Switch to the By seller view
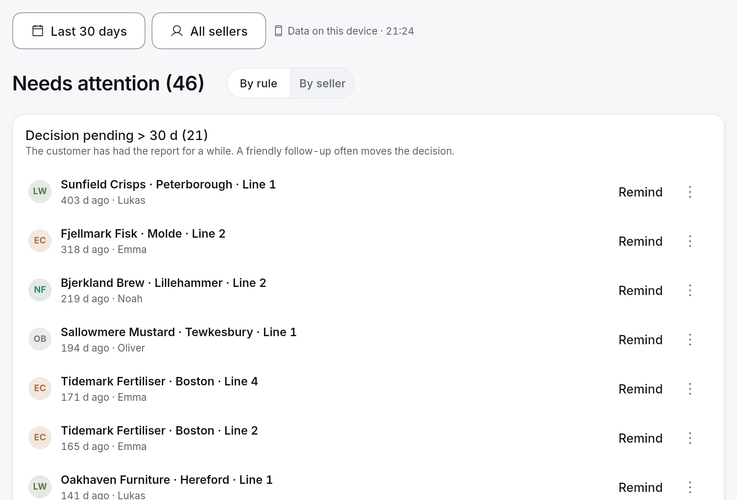 coord(322,83)
